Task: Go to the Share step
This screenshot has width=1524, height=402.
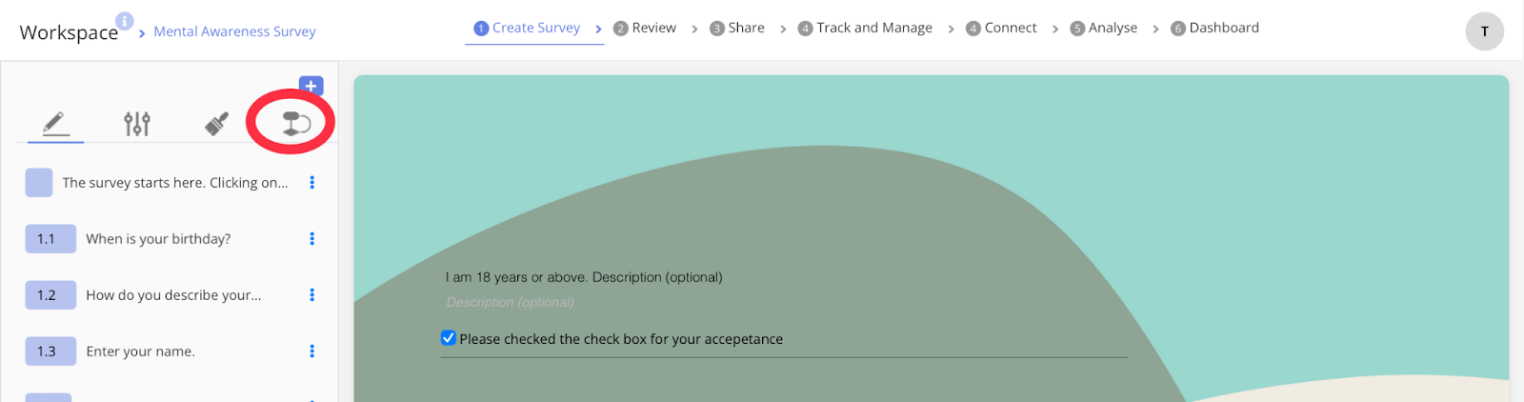Action: pos(737,29)
